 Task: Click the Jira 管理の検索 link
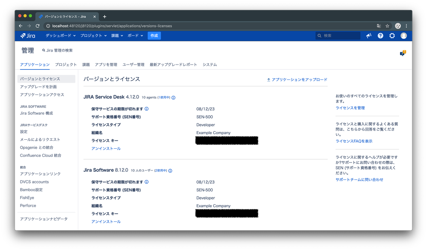(x=57, y=50)
